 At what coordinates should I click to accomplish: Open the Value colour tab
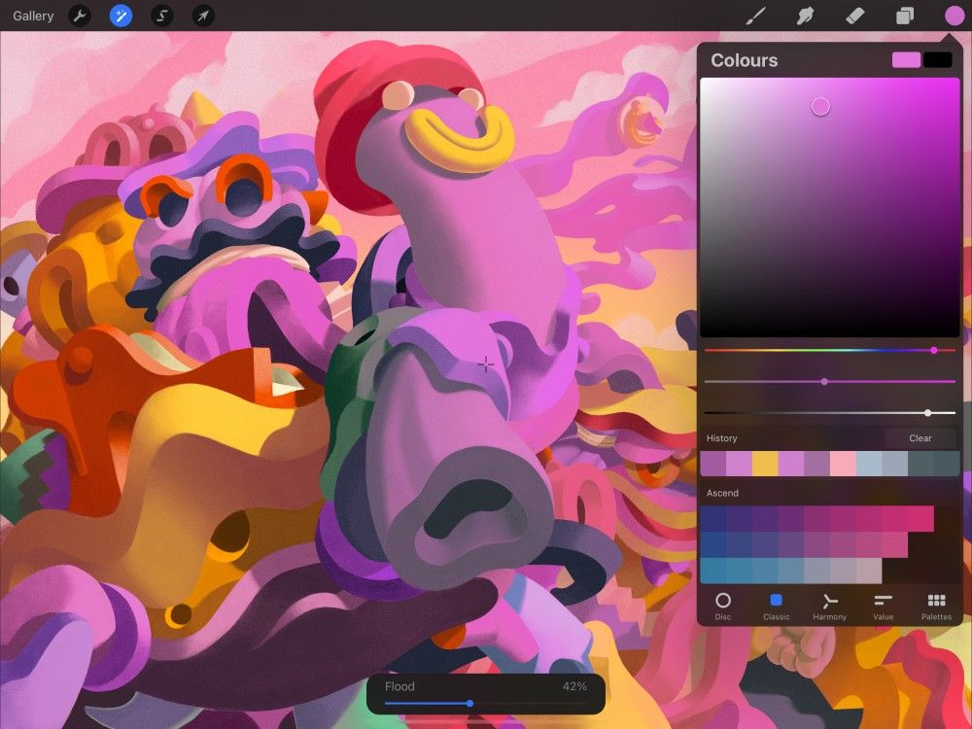(x=883, y=607)
